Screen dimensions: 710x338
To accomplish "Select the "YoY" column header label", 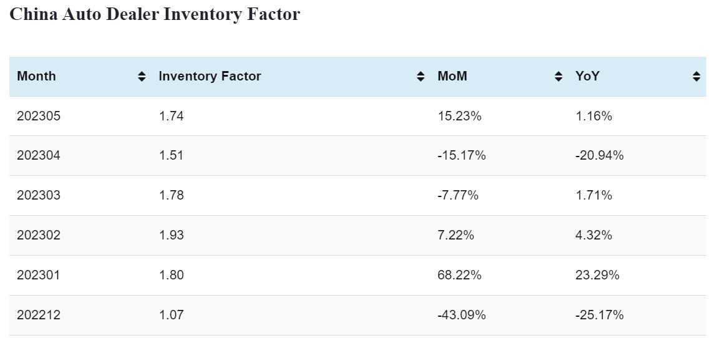I will pos(587,76).
